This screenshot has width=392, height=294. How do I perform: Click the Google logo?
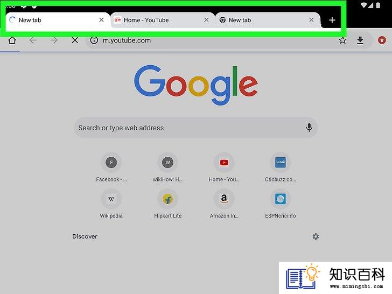196,85
